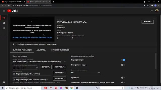Switch to Состояние трансляции tab

(60, 50)
